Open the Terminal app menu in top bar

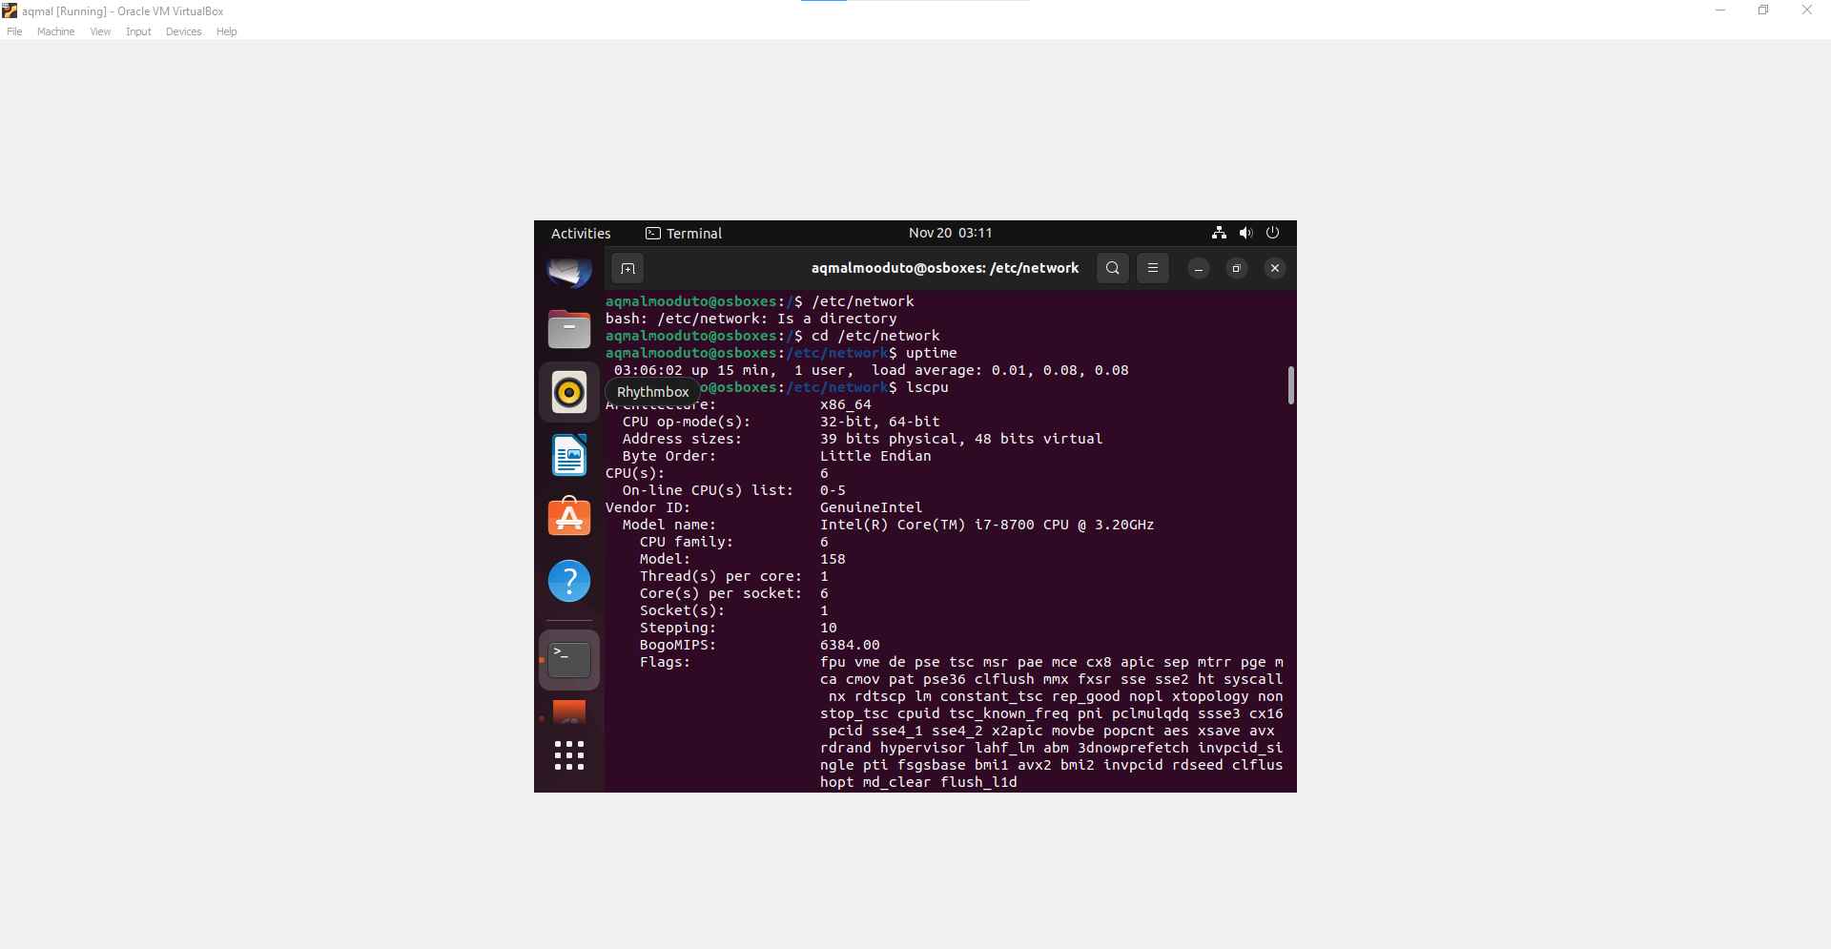point(684,234)
